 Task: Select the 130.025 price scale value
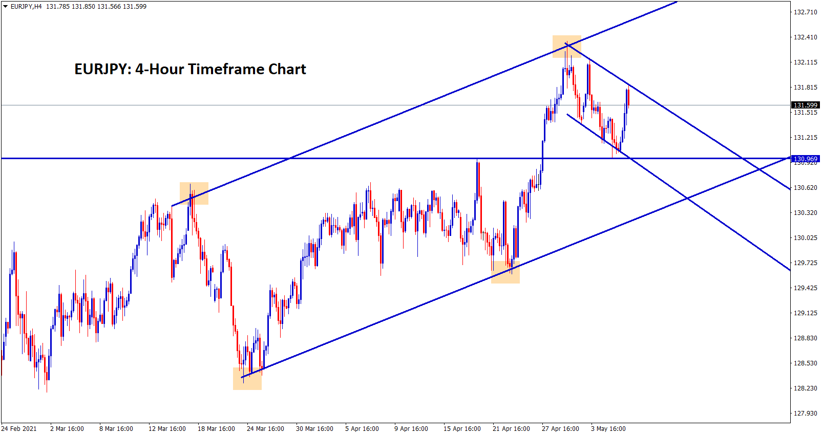[x=806, y=237]
